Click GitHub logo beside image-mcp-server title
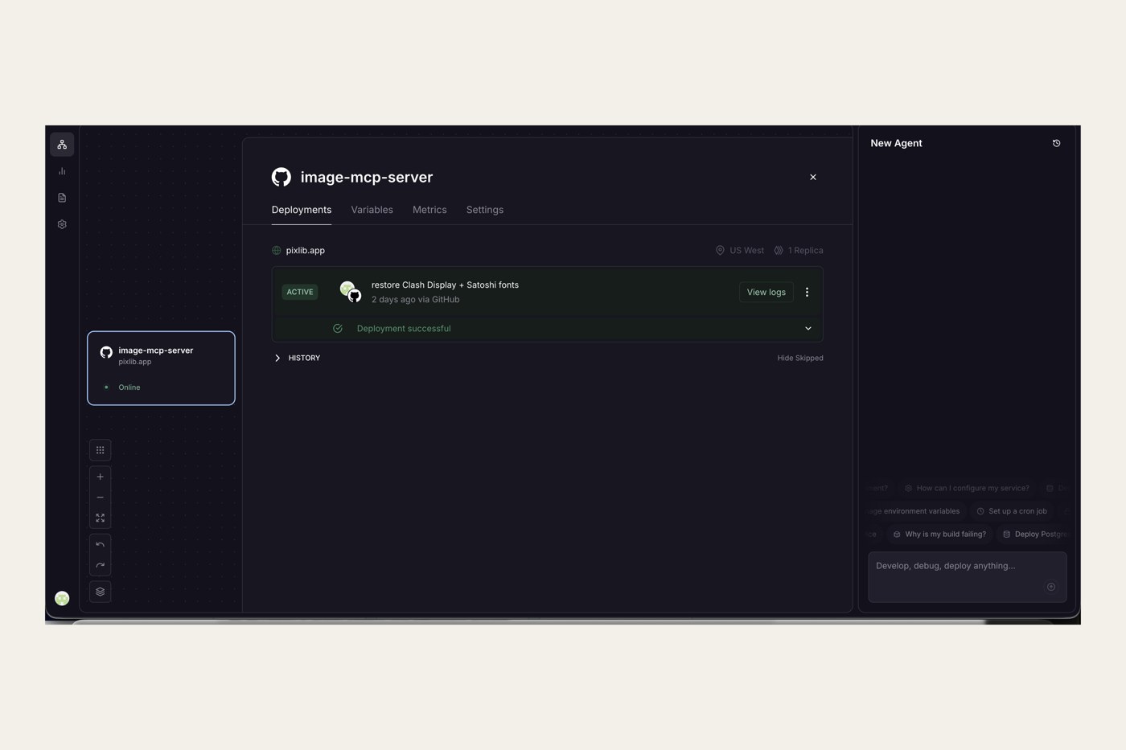Viewport: 1126px width, 750px height. pos(281,177)
